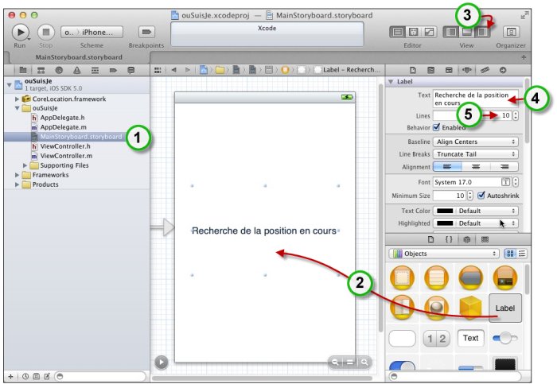Viewport: 557px width, 384px height.
Task: Open the Highlighted color swatch
Action: coord(444,223)
